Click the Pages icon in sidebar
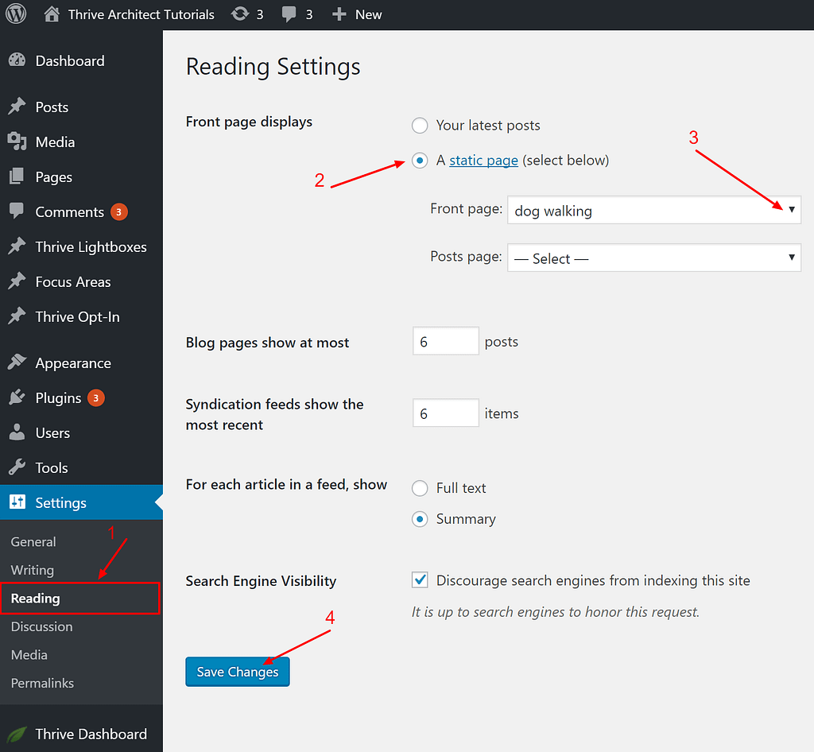 (17, 176)
